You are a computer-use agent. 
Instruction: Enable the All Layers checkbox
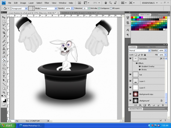click(111, 8)
